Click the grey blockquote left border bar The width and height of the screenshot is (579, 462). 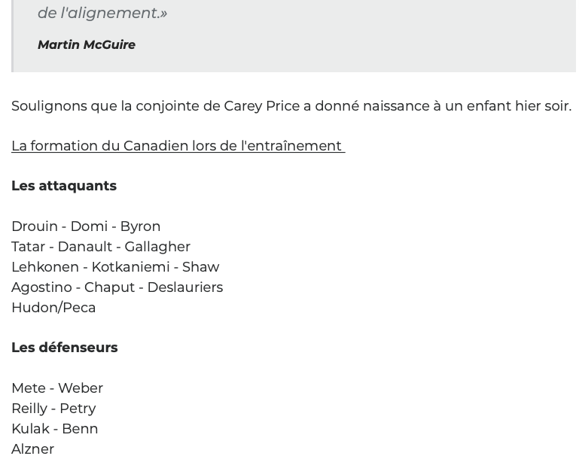tap(13, 36)
